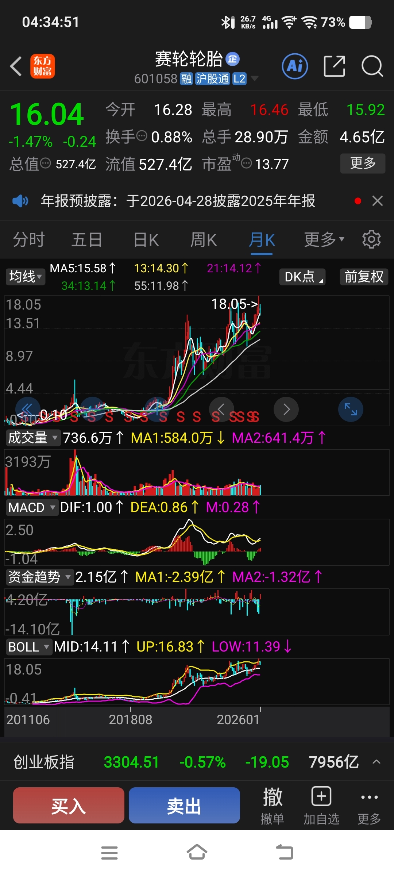Screen dimensions: 394x876
Task: Tap the share icon
Action: tap(334, 66)
